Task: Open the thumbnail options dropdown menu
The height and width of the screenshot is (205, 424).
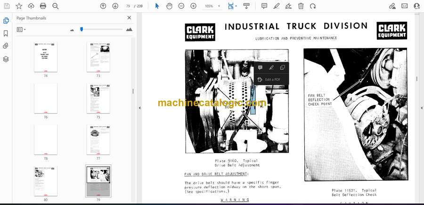Action: coord(21,30)
